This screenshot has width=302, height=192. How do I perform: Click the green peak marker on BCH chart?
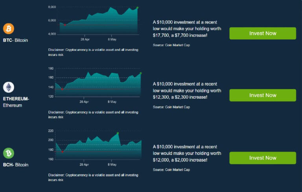click(118, 133)
